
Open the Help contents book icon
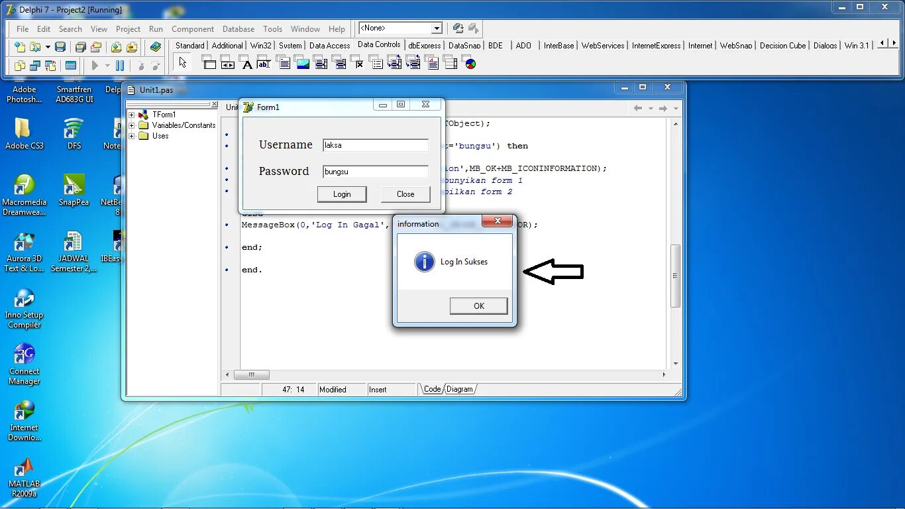click(x=156, y=47)
